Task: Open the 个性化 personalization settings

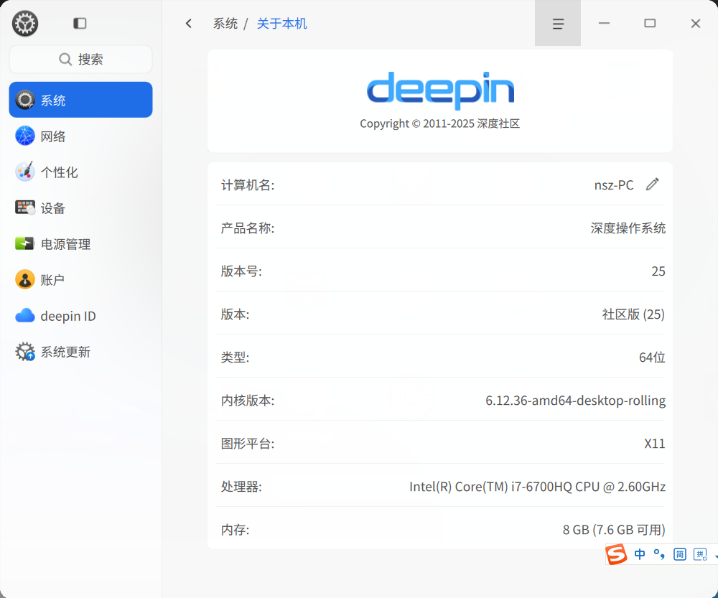Action: [x=80, y=172]
